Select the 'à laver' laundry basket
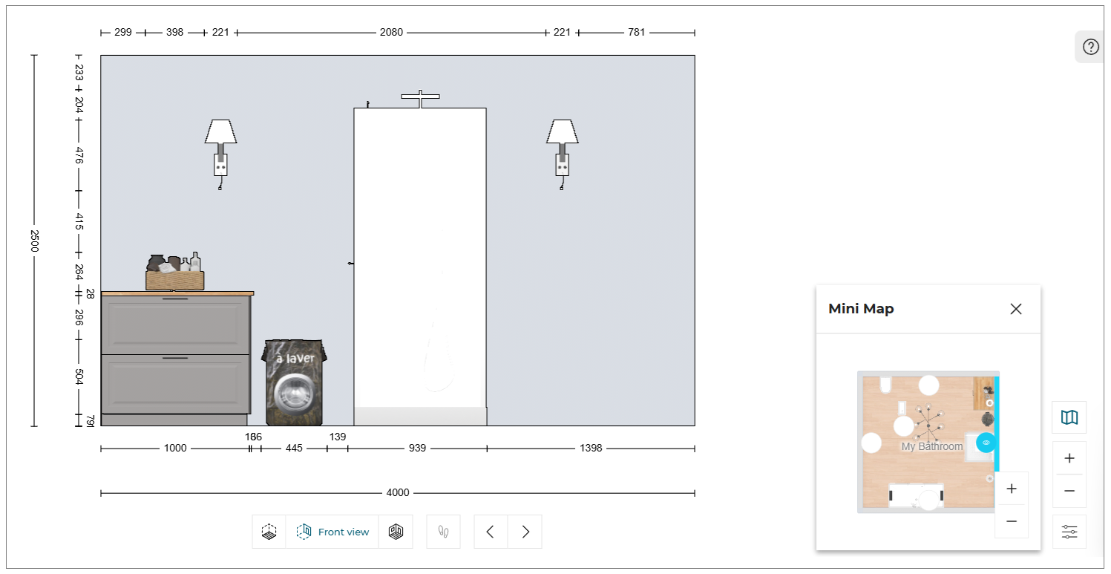This screenshot has width=1111, height=574. (295, 382)
